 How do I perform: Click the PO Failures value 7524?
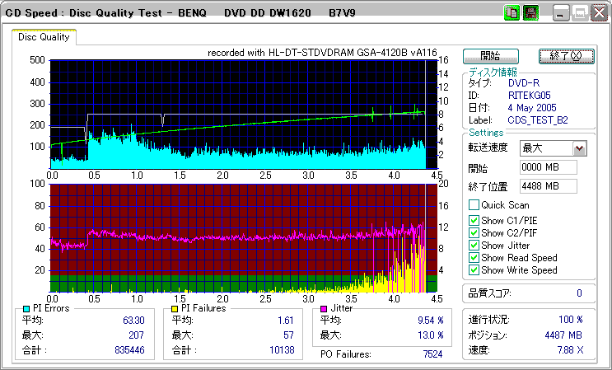[433, 354]
